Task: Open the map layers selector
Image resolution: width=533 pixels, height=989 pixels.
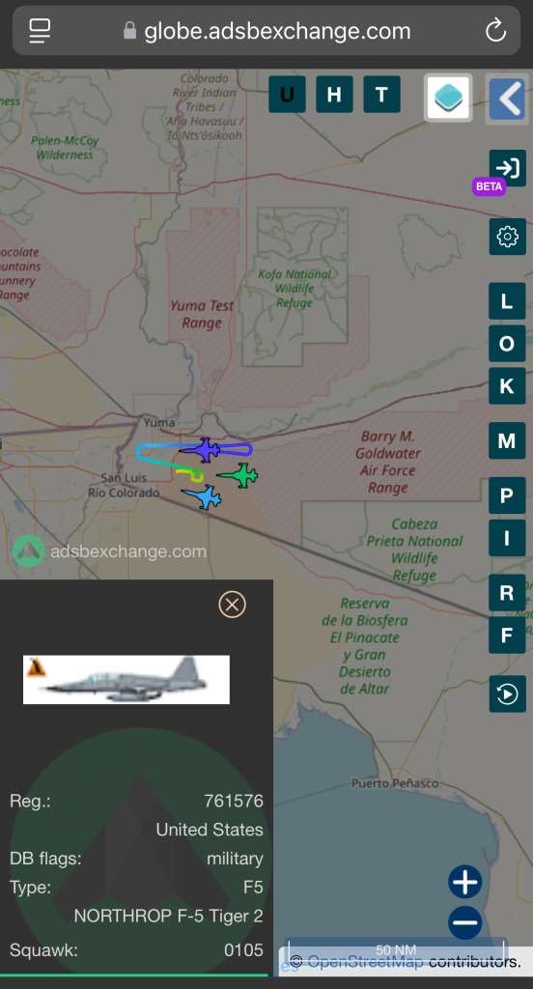Action: point(448,98)
